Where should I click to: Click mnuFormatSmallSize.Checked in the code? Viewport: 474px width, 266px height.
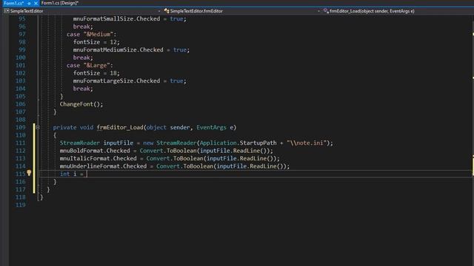pyautogui.click(x=116, y=18)
